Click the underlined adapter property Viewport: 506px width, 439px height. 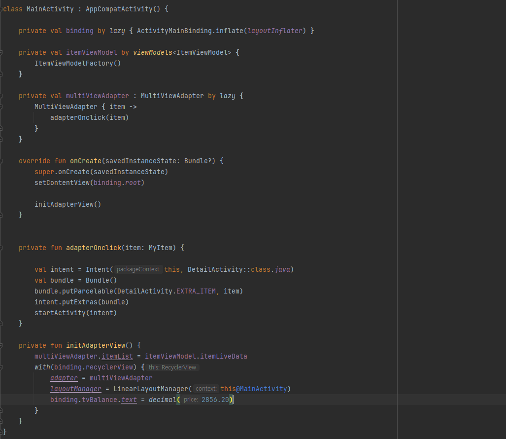(64, 378)
